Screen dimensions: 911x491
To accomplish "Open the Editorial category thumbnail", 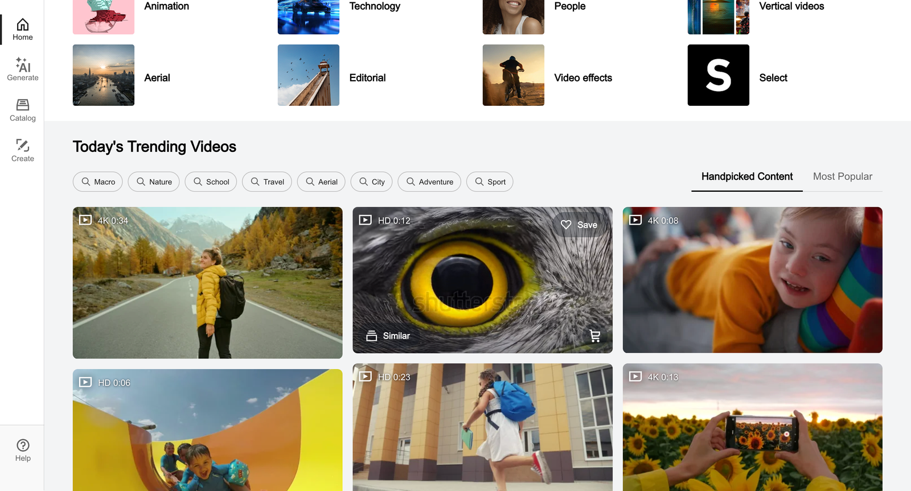I will 308,75.
